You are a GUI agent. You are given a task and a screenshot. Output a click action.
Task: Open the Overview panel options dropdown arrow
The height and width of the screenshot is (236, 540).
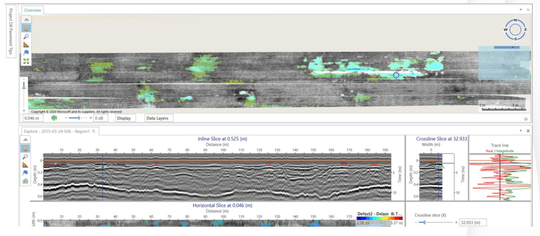521,9
